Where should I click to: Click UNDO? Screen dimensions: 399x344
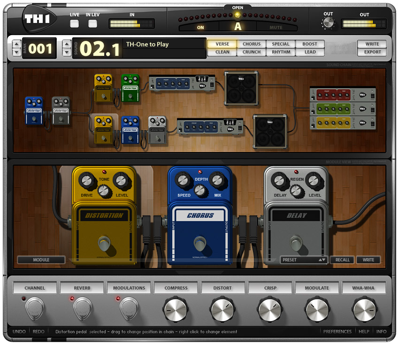point(19,331)
